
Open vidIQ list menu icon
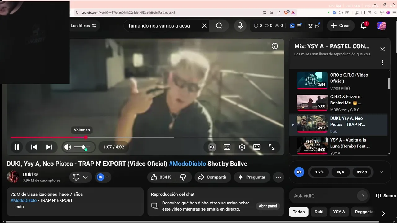click(299, 26)
